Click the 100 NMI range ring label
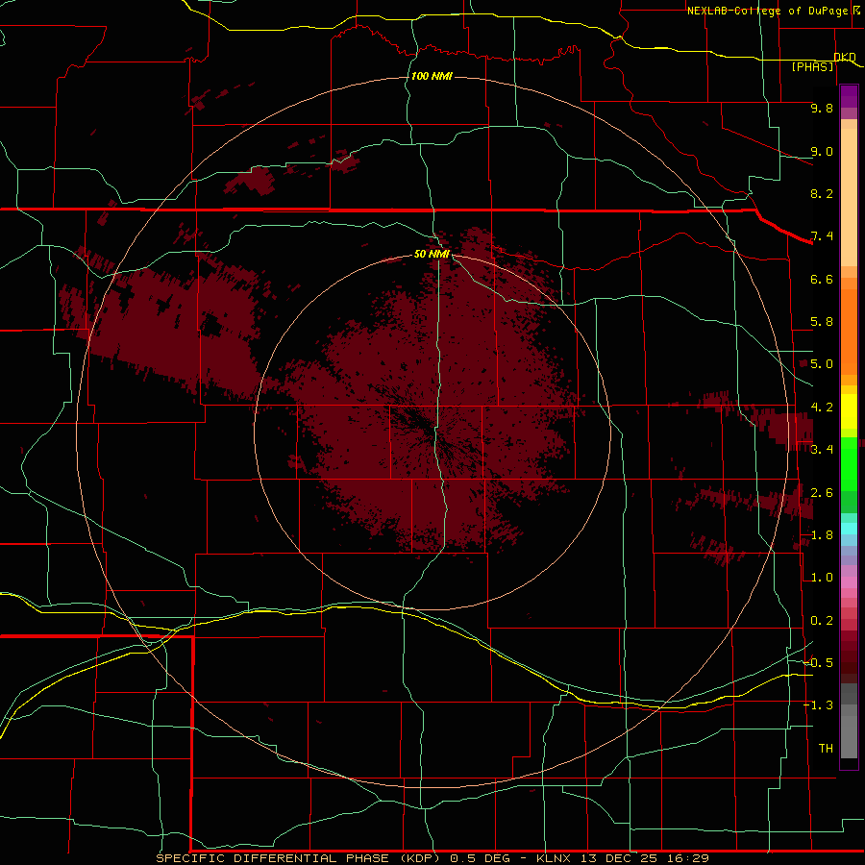The width and height of the screenshot is (865, 865). coord(432,76)
